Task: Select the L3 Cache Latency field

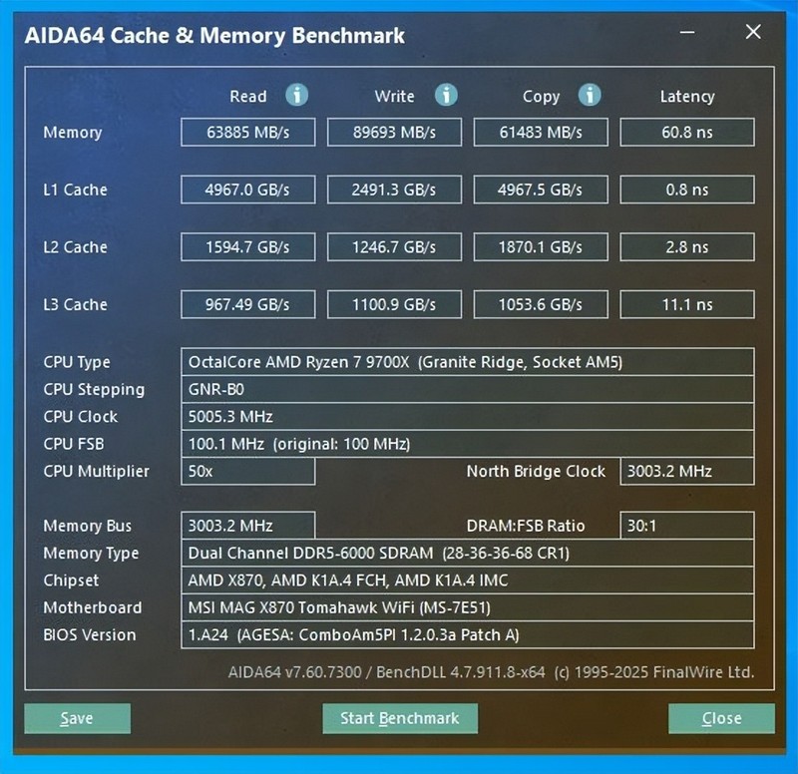Action: pos(686,304)
